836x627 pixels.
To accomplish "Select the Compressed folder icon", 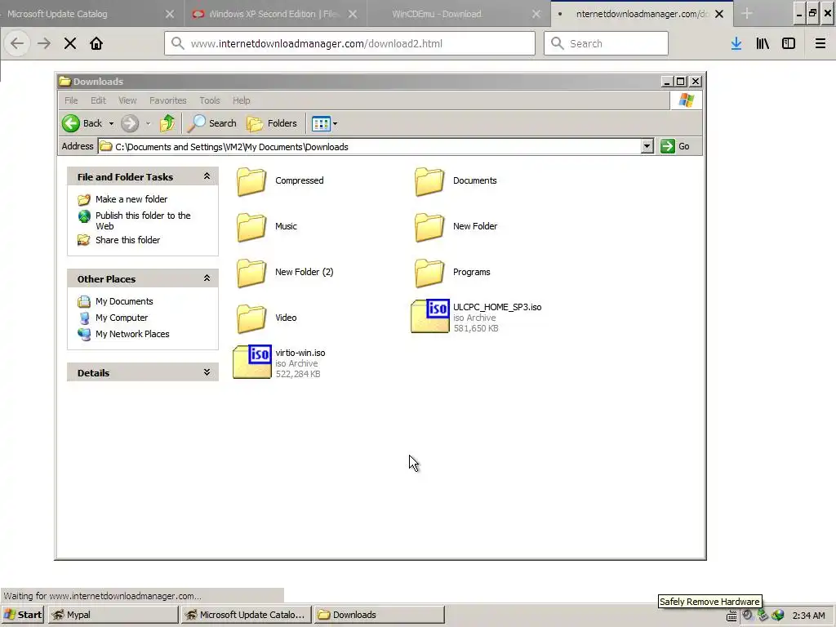I will (x=251, y=181).
